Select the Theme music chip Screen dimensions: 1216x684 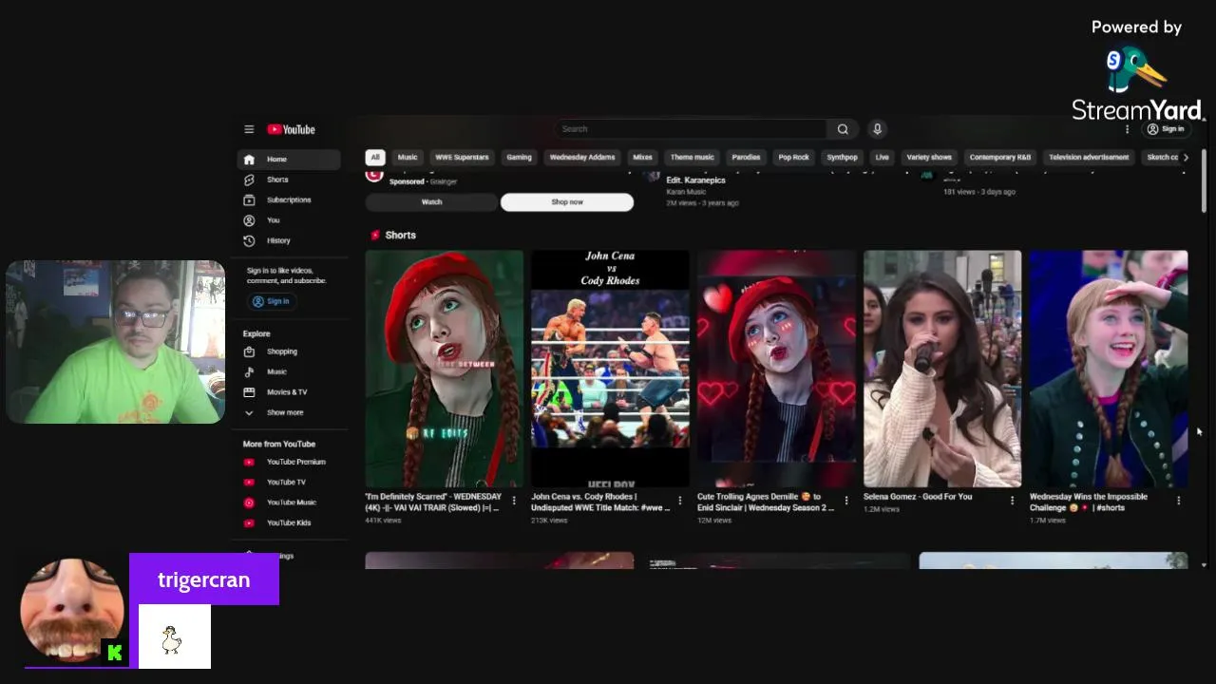coord(692,158)
